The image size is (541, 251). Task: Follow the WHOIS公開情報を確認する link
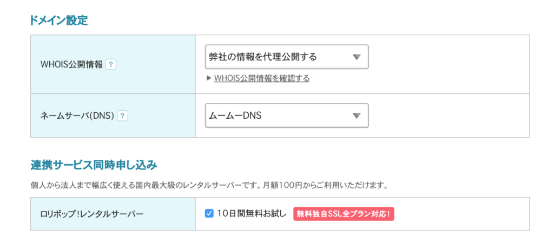pyautogui.click(x=262, y=78)
